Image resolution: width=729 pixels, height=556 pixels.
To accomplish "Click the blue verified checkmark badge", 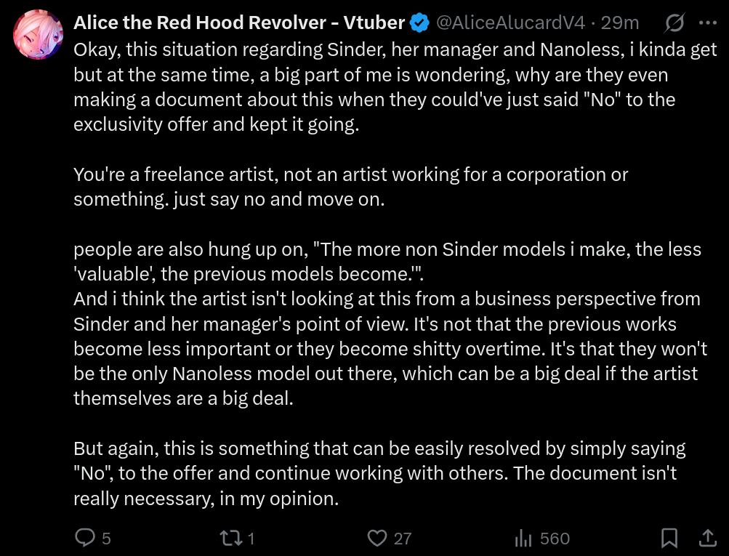I will [x=419, y=23].
